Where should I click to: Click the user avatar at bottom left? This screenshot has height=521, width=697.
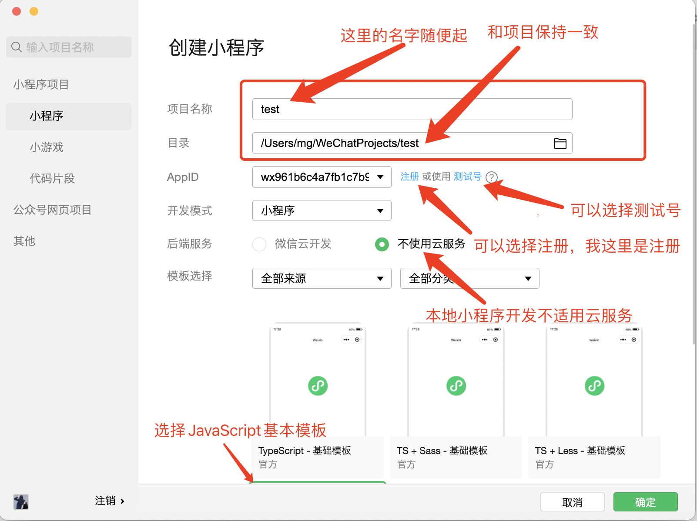(20, 501)
